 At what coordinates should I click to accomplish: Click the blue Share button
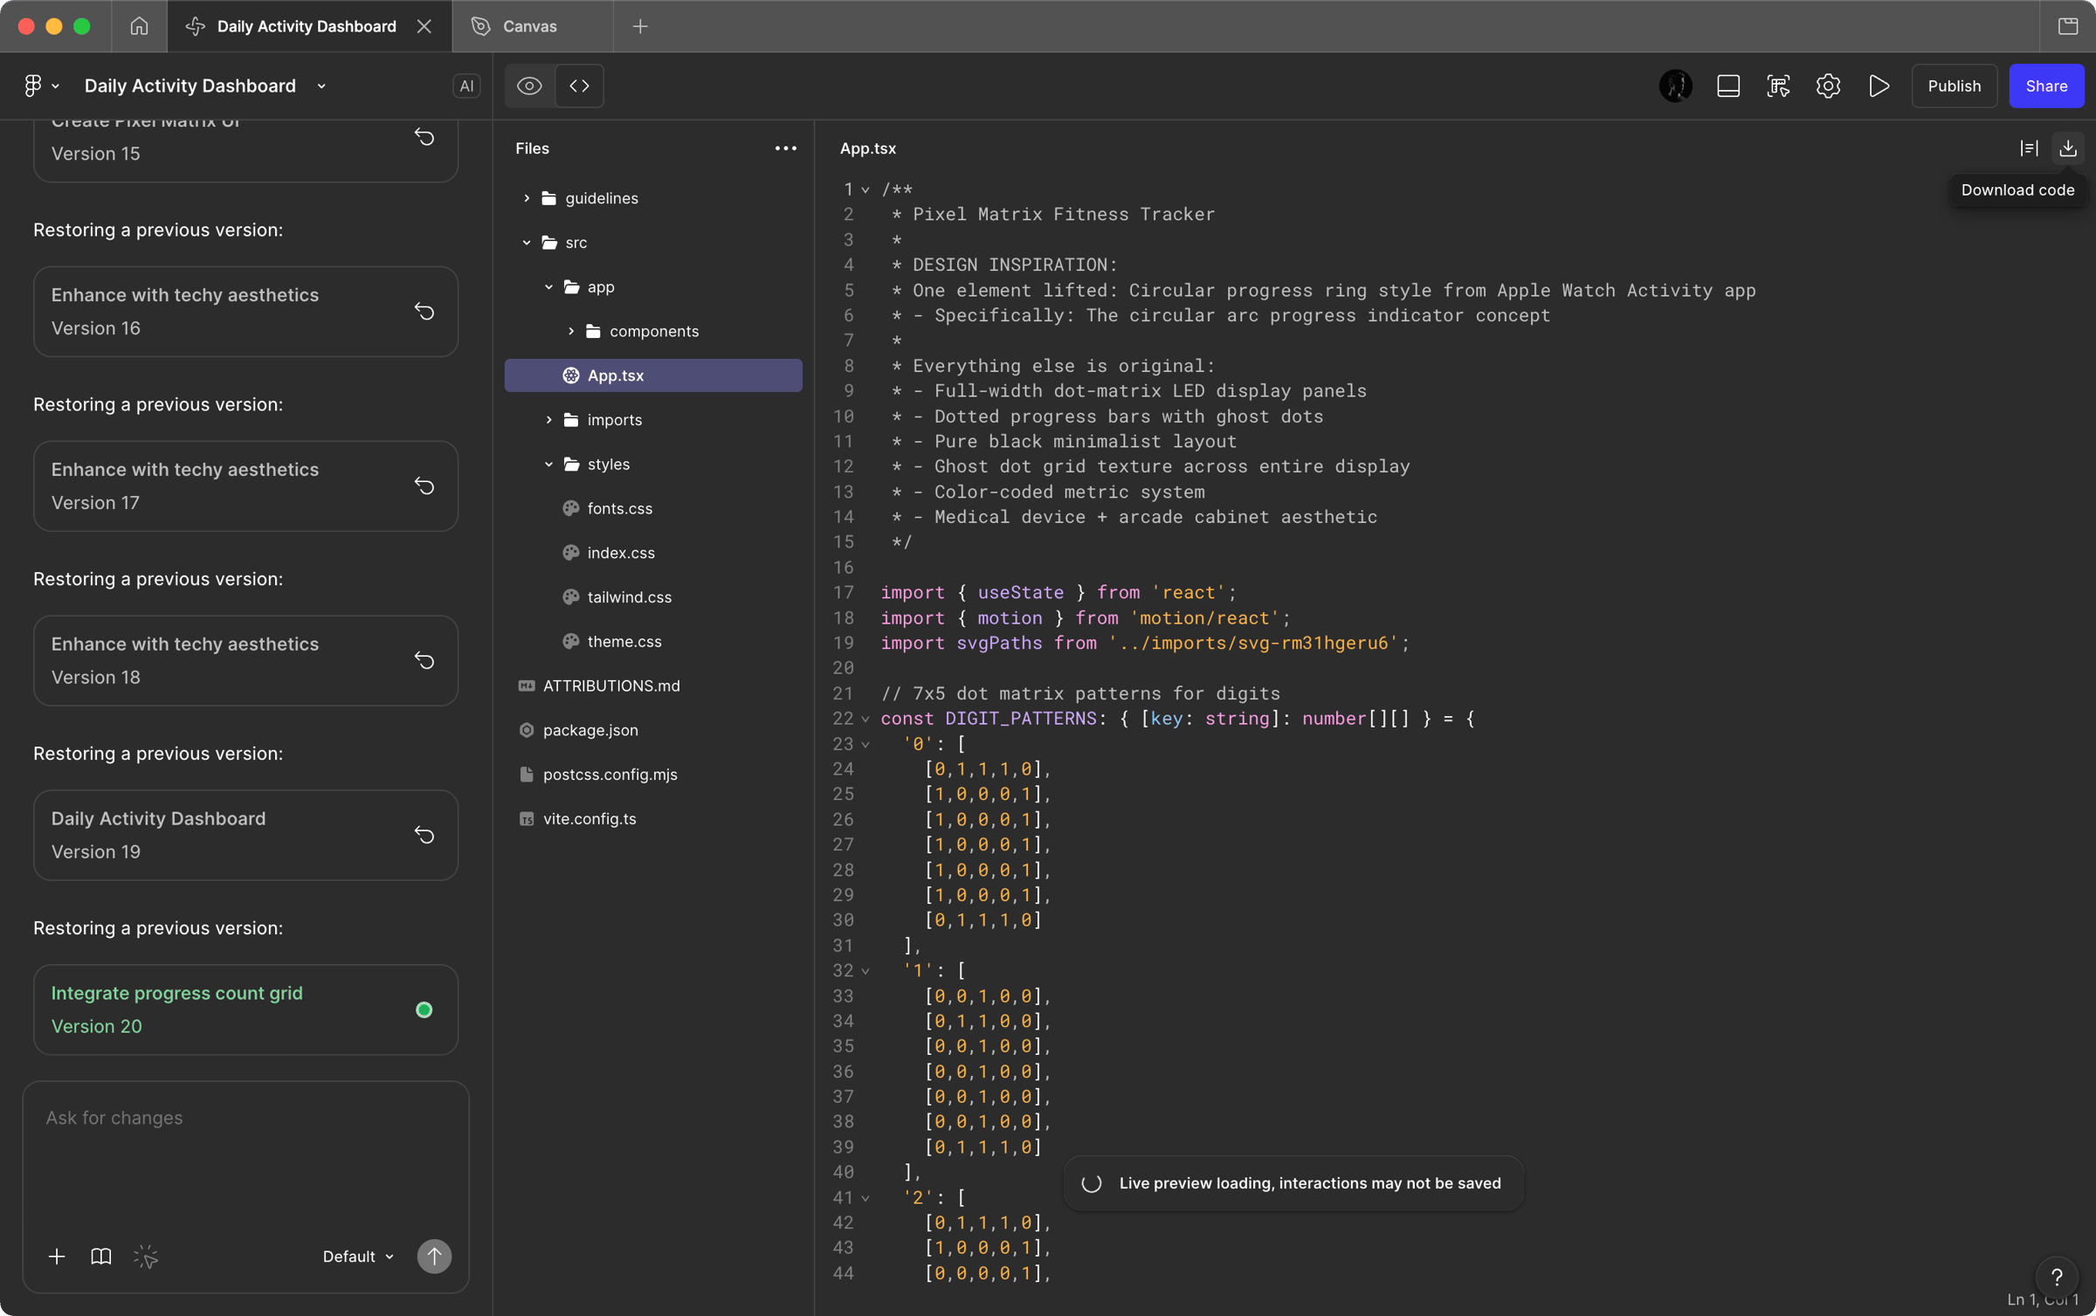(x=2045, y=86)
